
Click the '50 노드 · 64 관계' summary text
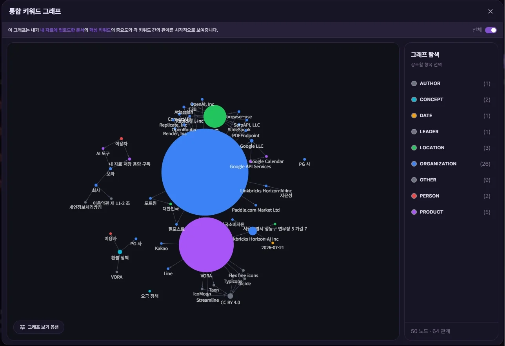431,332
